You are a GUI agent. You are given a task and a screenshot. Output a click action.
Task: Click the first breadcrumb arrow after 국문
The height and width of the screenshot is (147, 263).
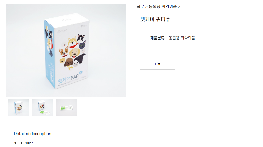coord(146,7)
